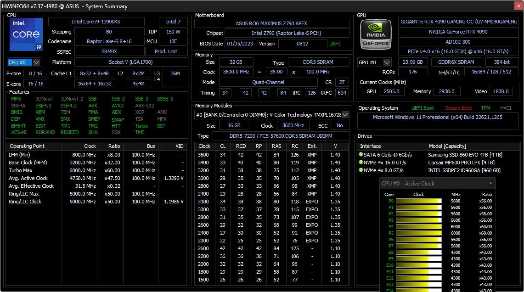Click the SRMBX SSPEC value
The image size is (524, 292).
pyautogui.click(x=109, y=51)
